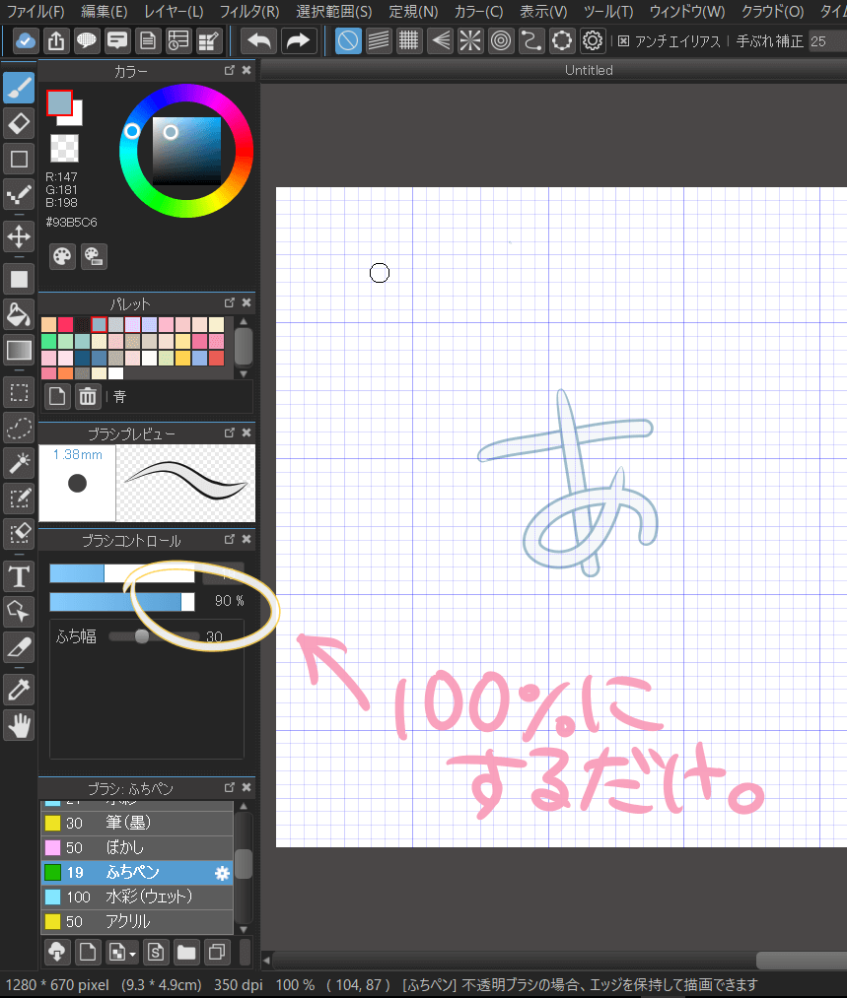The height and width of the screenshot is (998, 847).
Task: Select the Gradient tool
Action: (x=19, y=350)
